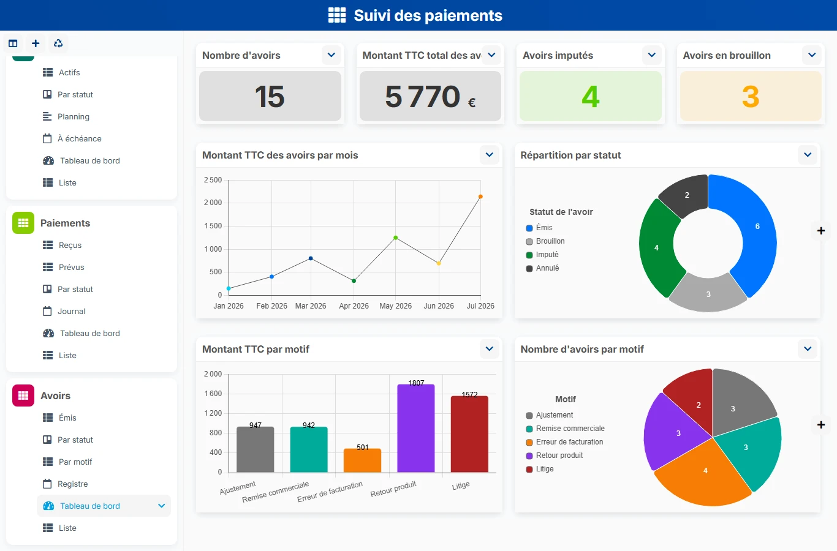Click the refresh icon in sidebar toolbar
837x551 pixels.
[58, 43]
